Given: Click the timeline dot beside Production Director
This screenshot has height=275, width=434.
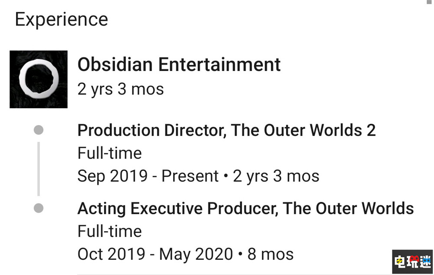Looking at the screenshot, I should point(39,130).
